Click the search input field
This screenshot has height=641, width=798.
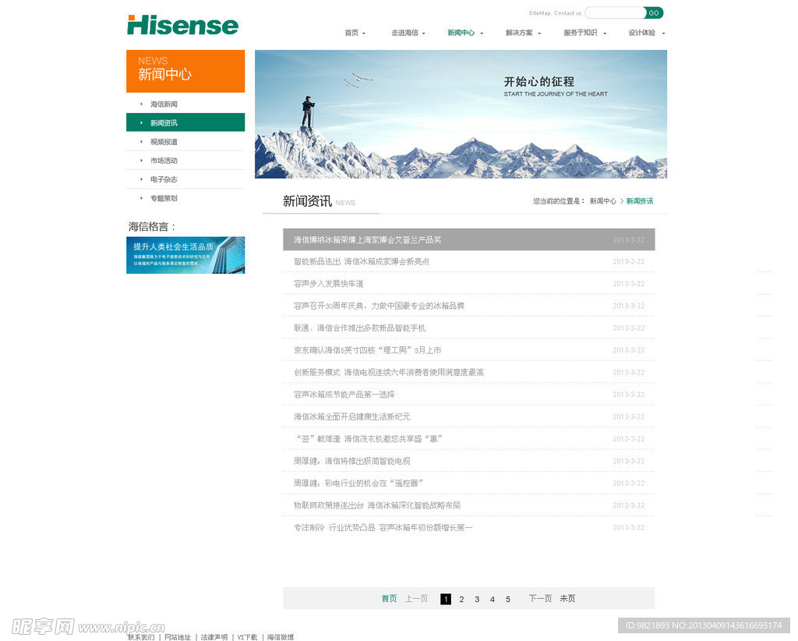click(x=614, y=12)
